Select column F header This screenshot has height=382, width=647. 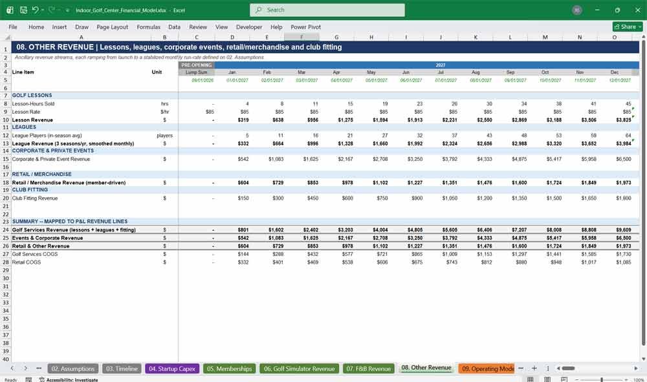pos(302,37)
